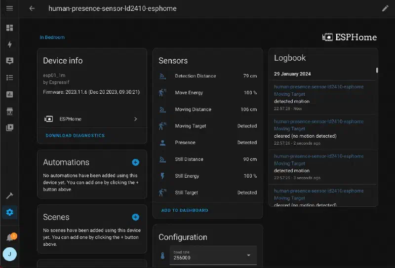The image size is (395, 268).
Task: Click the page title human-presence-sensor-ld2410-esphome
Action: (113, 8)
